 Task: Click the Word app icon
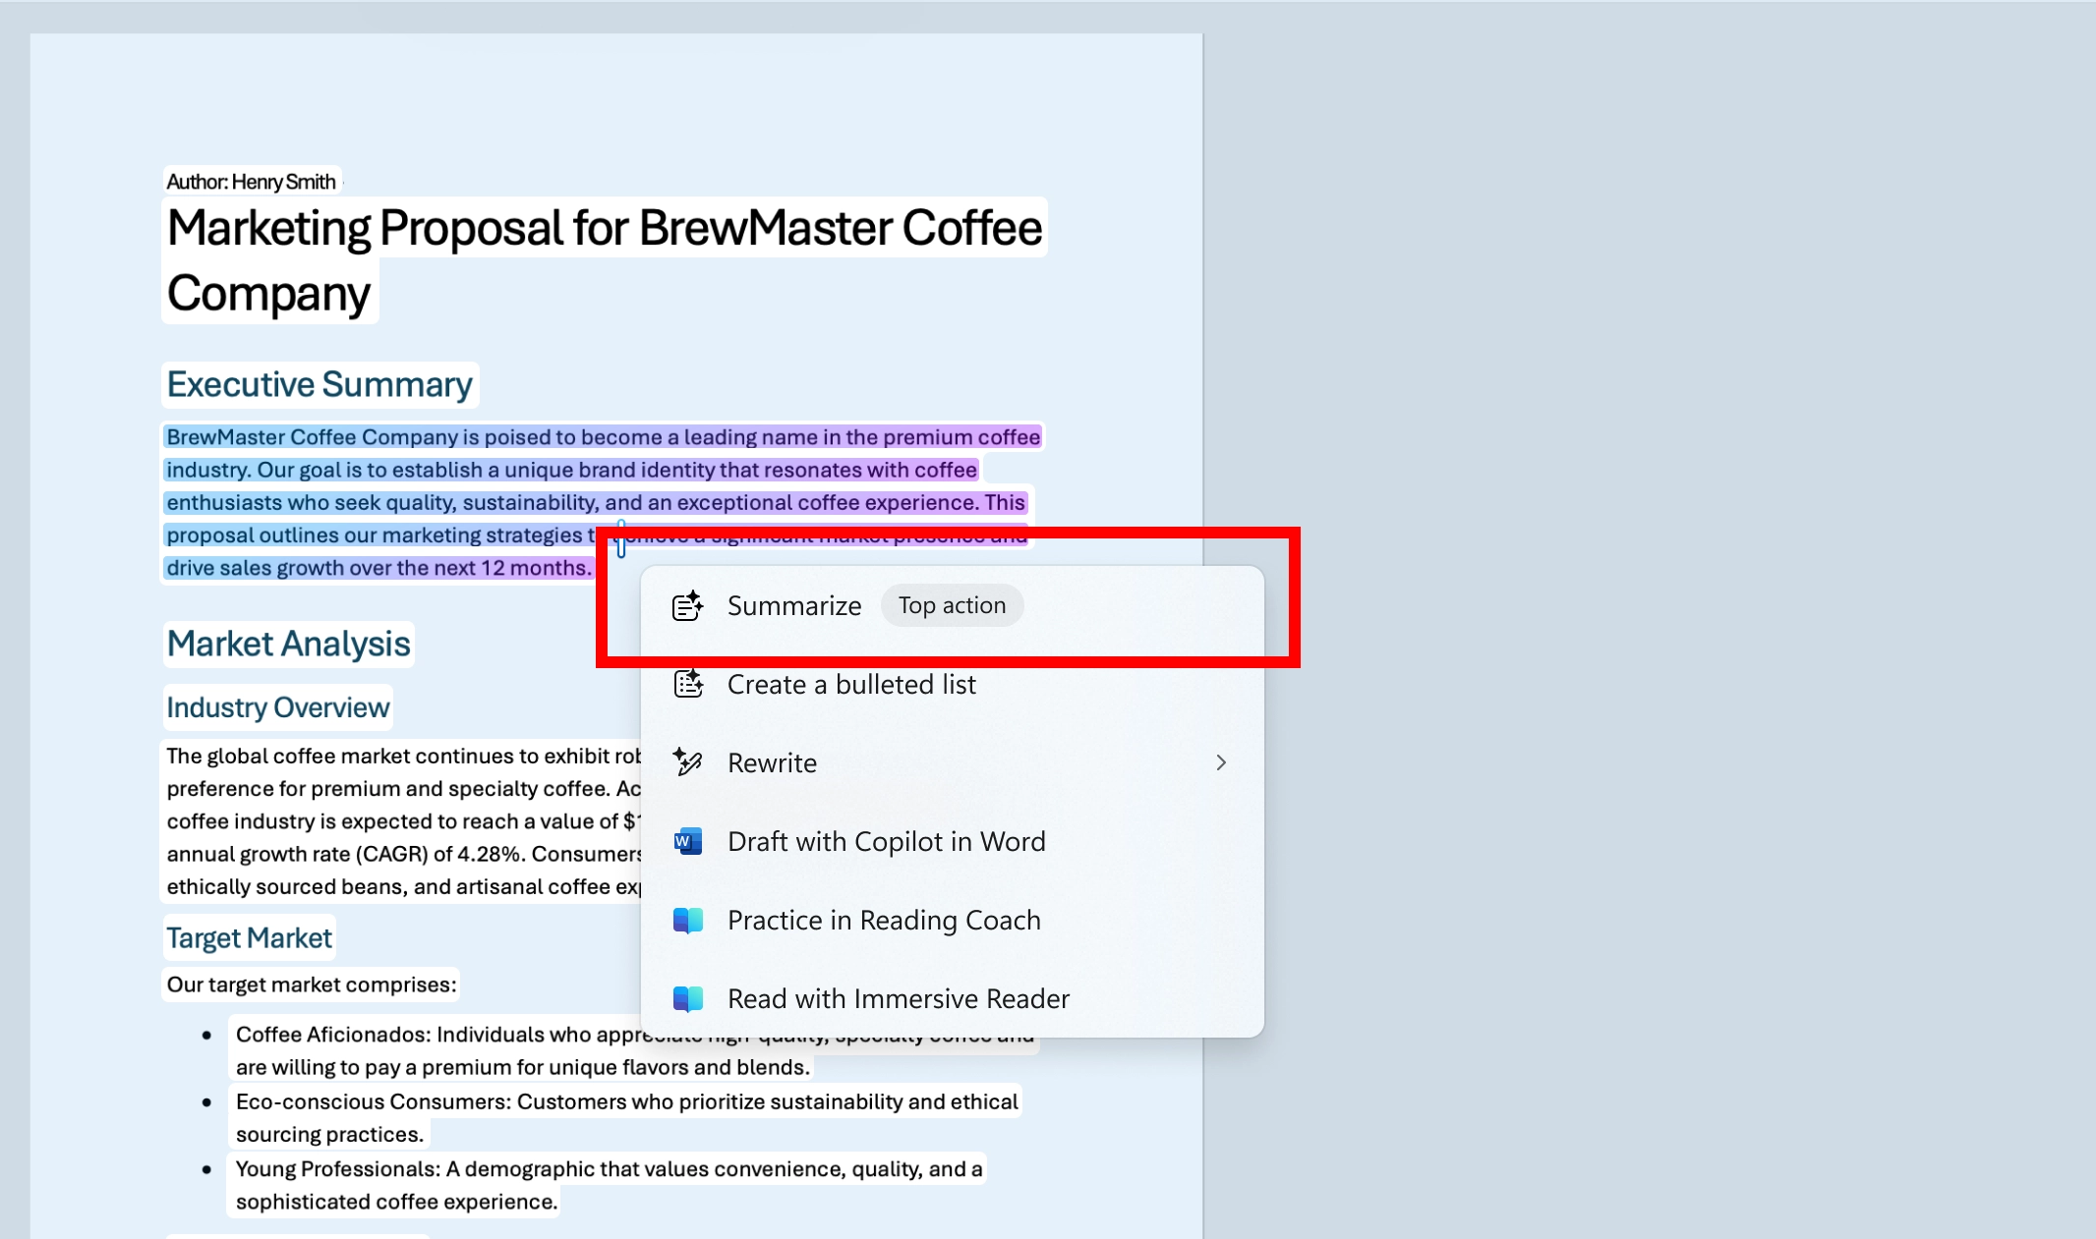tap(687, 841)
